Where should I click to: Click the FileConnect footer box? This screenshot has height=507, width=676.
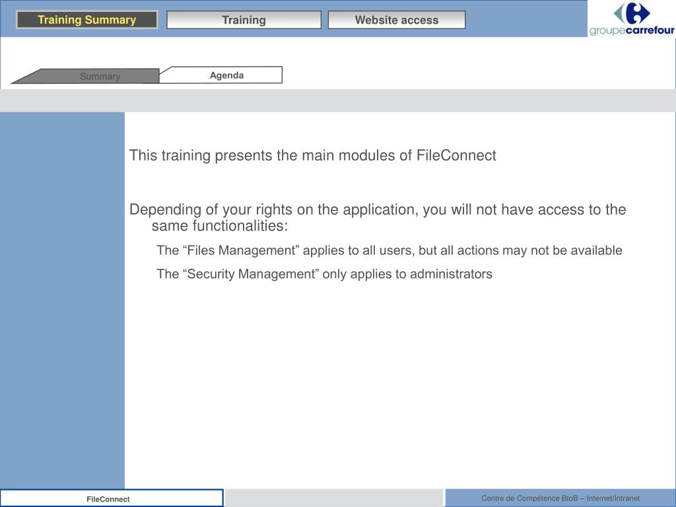pyautogui.click(x=112, y=498)
